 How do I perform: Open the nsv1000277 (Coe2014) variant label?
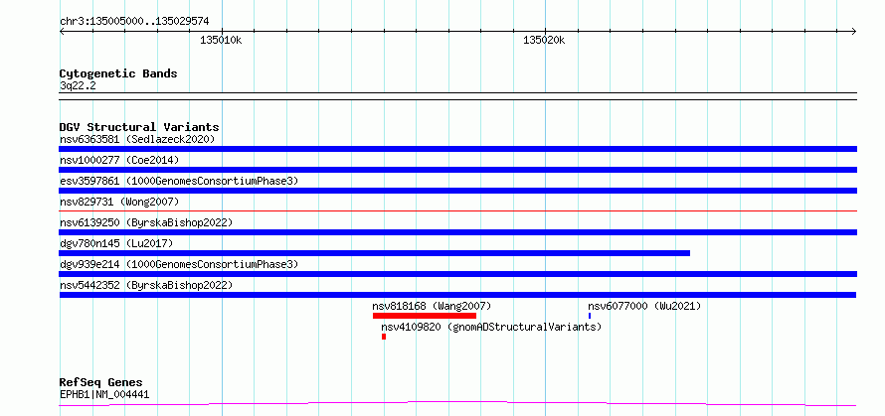click(x=119, y=160)
